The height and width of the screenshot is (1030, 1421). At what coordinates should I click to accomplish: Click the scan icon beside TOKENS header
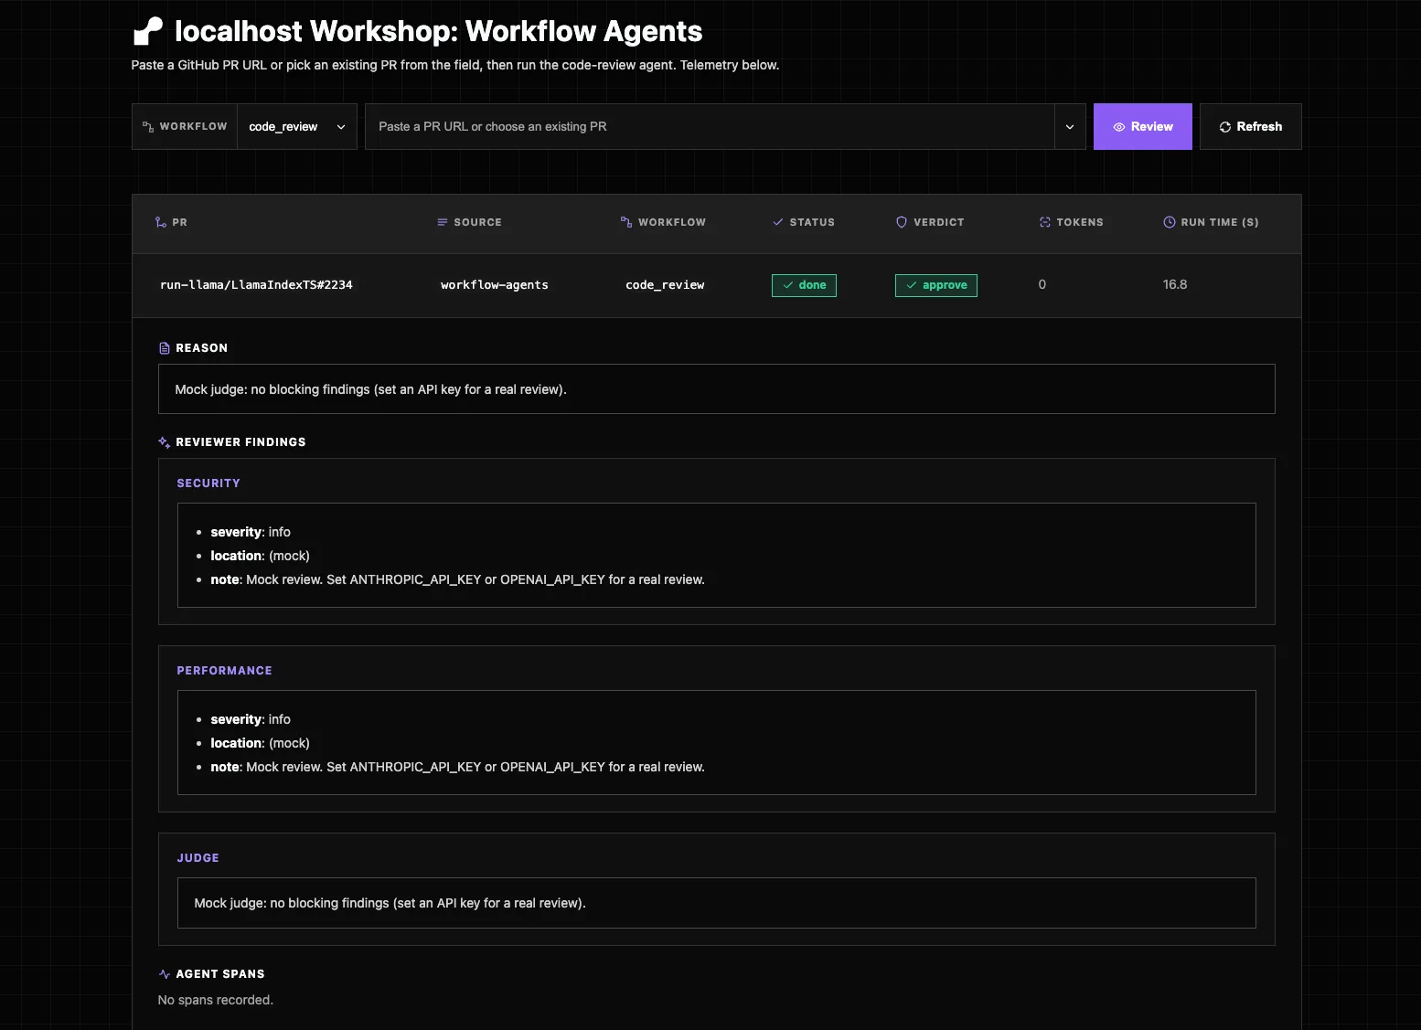[1045, 222]
